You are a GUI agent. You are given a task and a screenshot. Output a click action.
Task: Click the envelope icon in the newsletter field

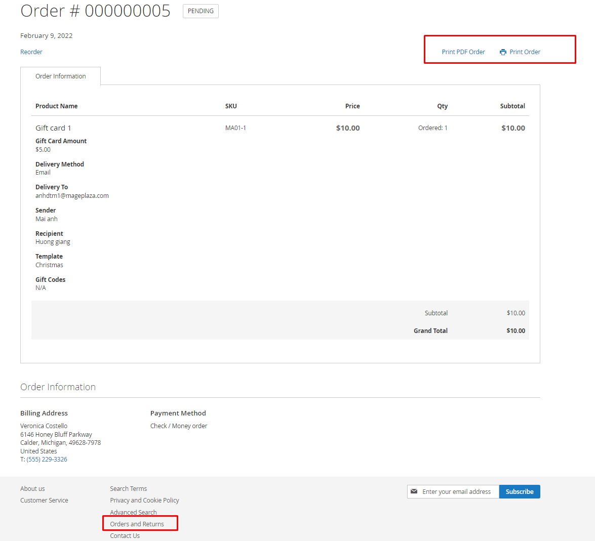pos(414,491)
